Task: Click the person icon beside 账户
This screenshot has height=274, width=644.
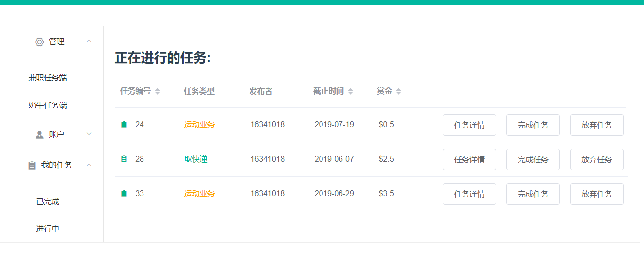Action: coord(39,135)
